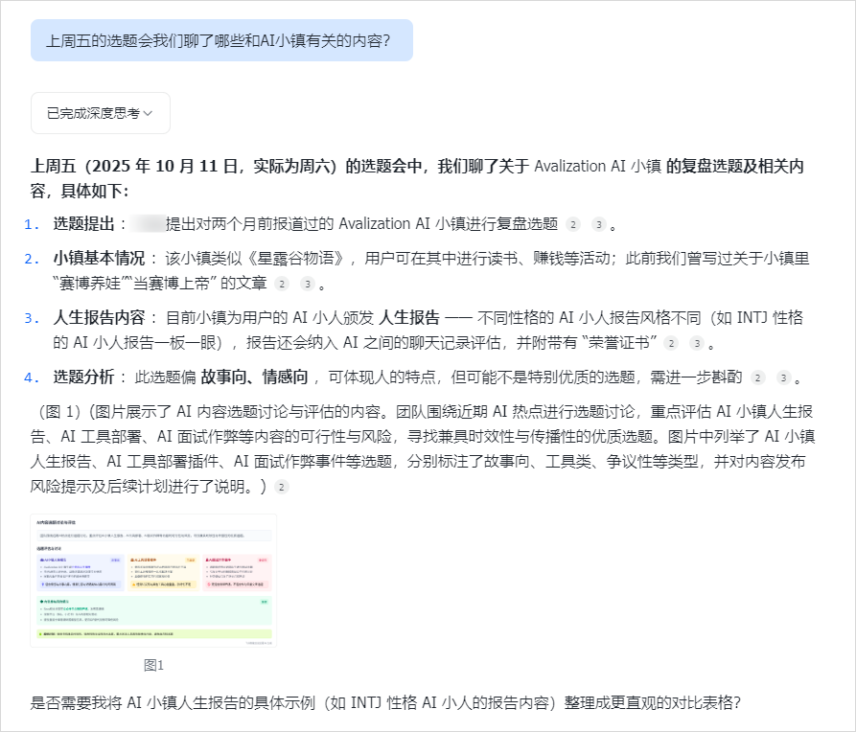Expand the 已完成深度思考 thinking section

click(x=101, y=113)
